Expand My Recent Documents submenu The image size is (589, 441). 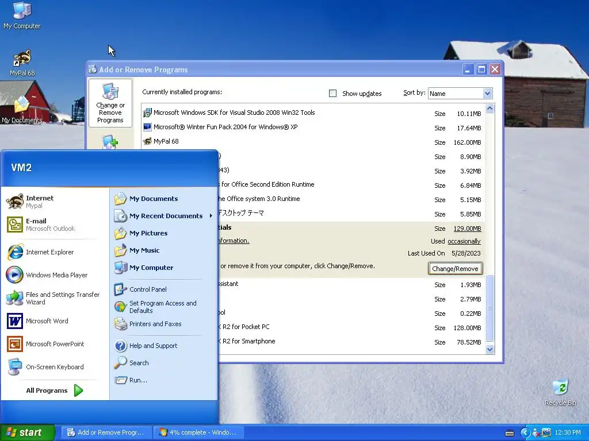(x=163, y=216)
